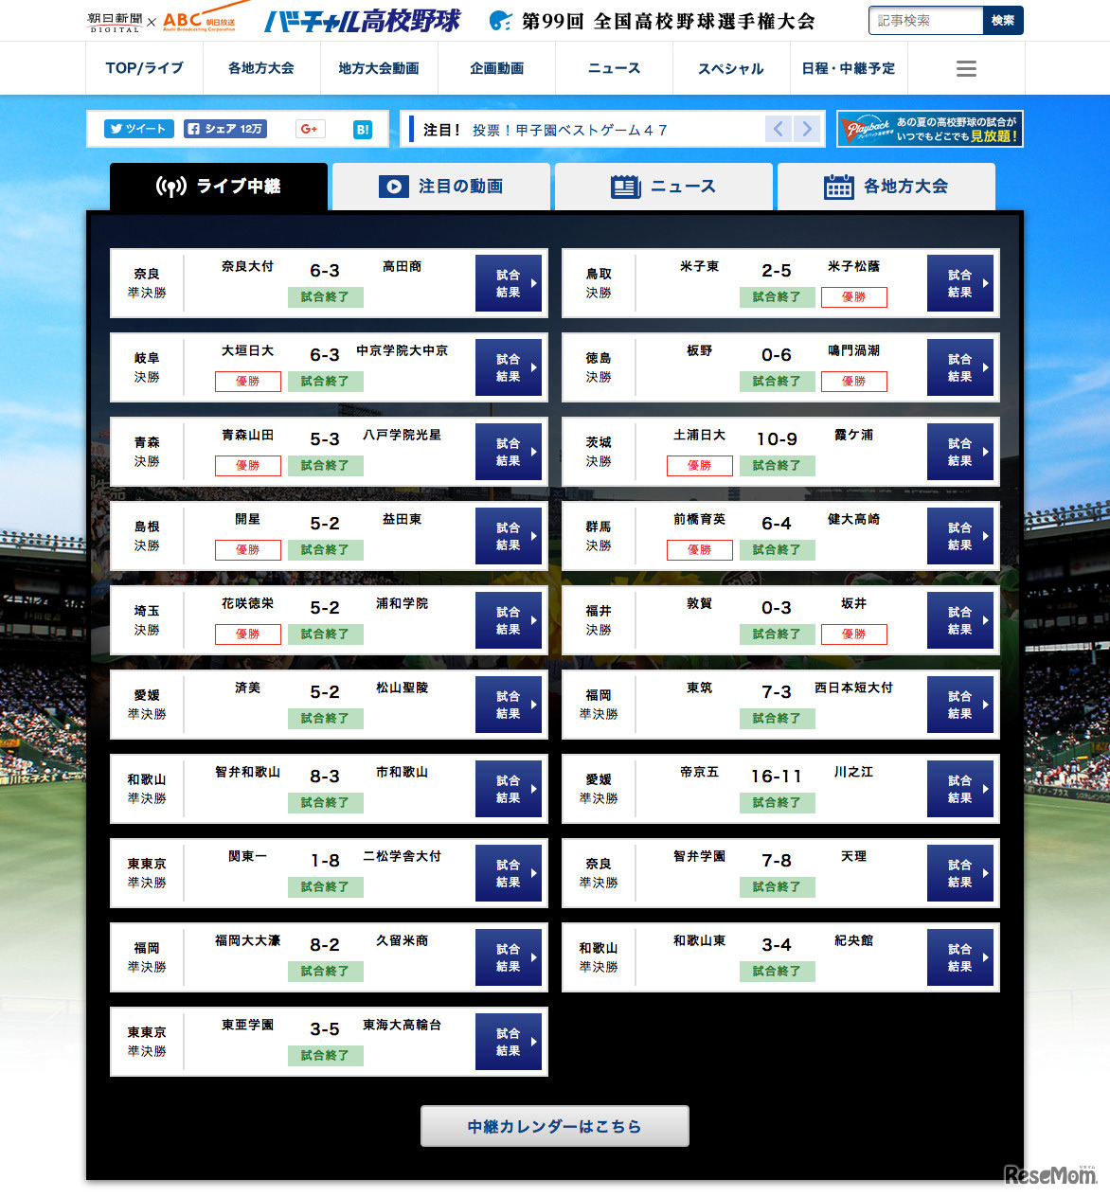Open 試合結果 for 東筑 vs 西日本短大付
This screenshot has width=1110, height=1197.
coord(960,705)
